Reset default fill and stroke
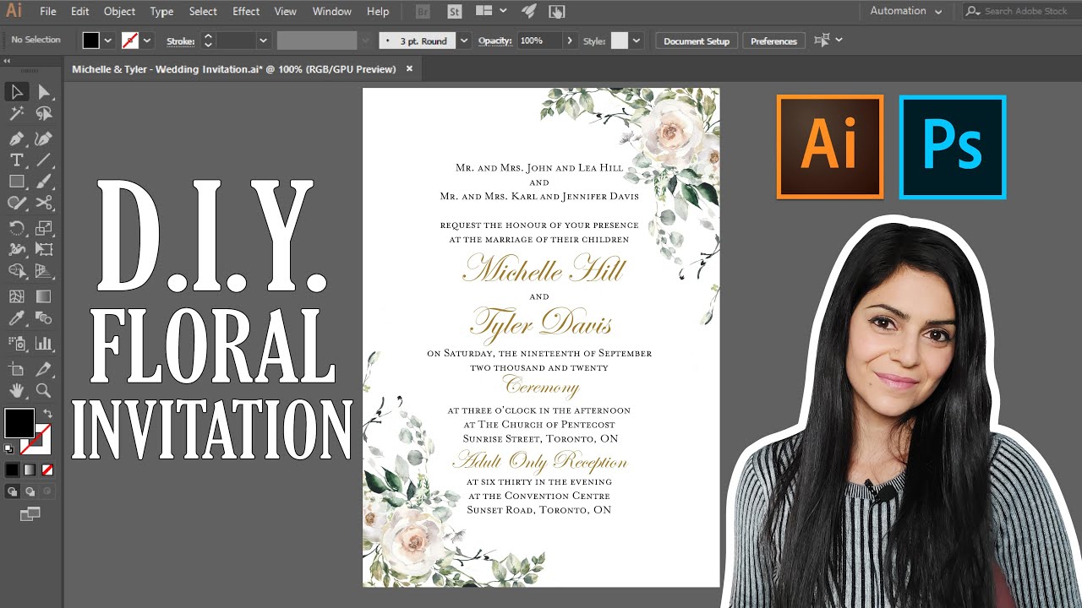This screenshot has width=1082, height=608. pos(9,448)
